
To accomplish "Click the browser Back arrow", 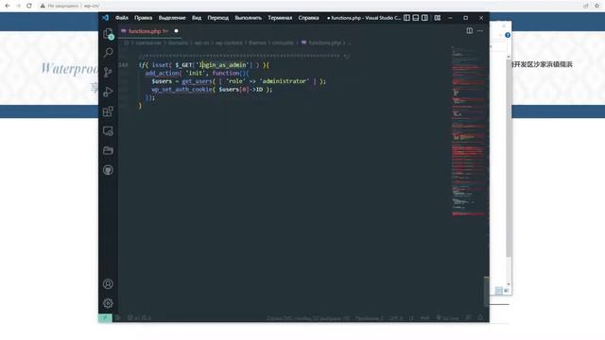I will (8, 6).
